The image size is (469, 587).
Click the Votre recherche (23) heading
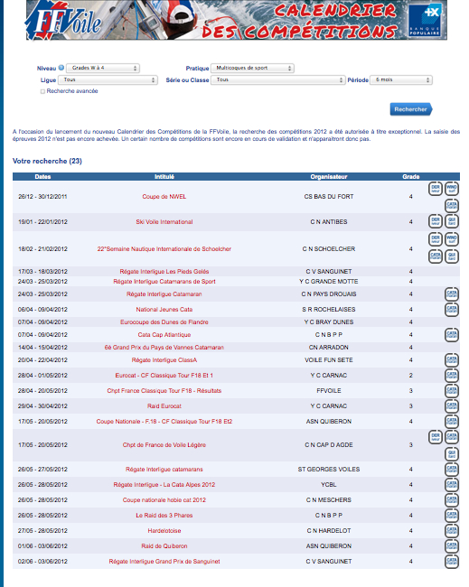[x=47, y=161]
